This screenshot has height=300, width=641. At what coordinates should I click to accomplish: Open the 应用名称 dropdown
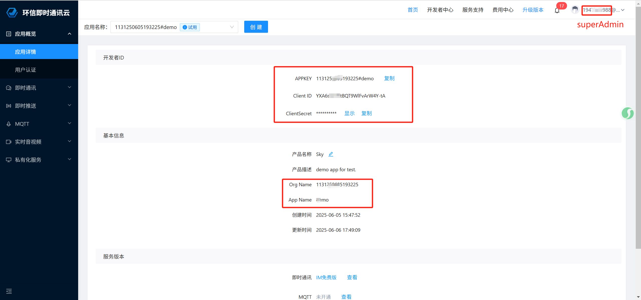232,27
